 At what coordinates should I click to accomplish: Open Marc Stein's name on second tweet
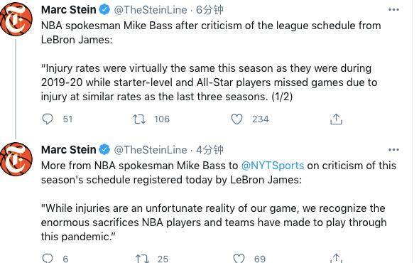point(68,149)
